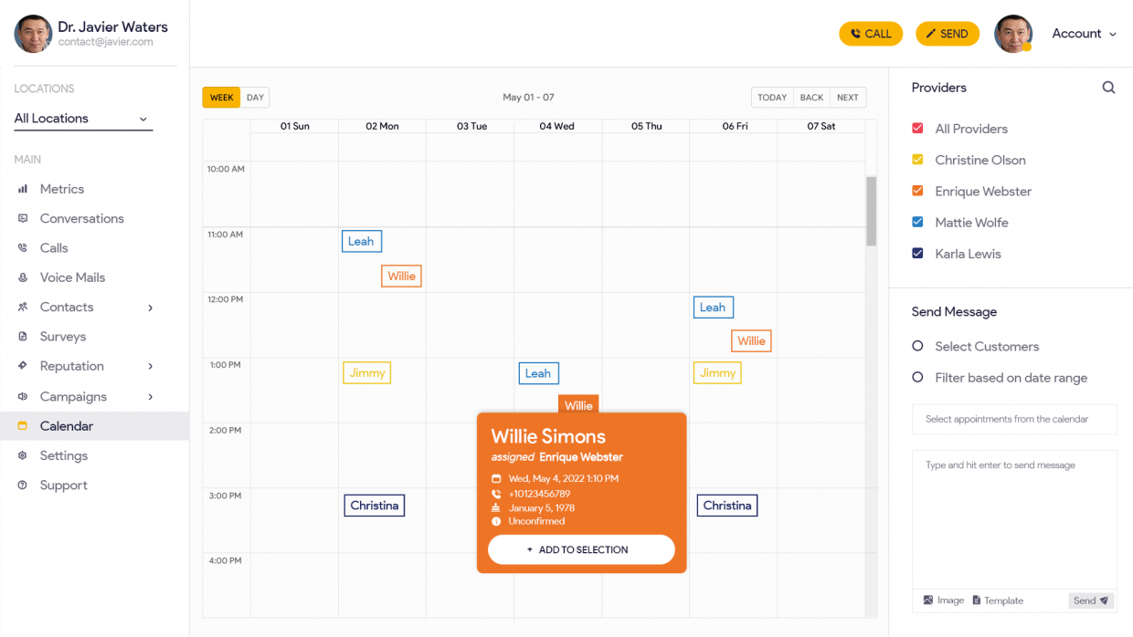Uncheck the All Providers checkbox

(917, 128)
